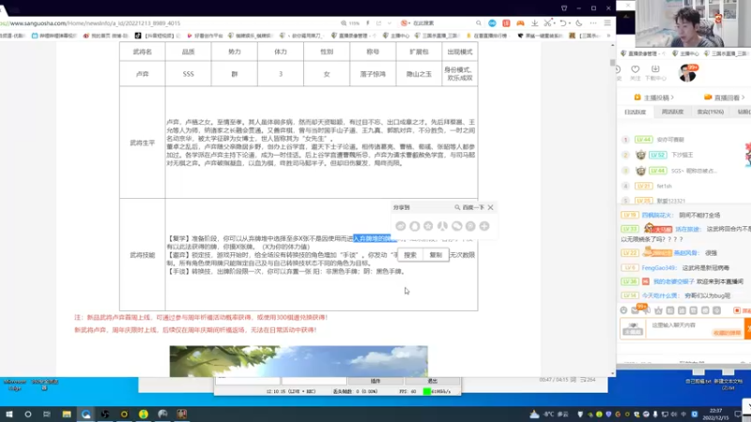Switch to 日活跃度 tab
Image resolution: width=751 pixels, height=422 pixels.
click(636, 112)
